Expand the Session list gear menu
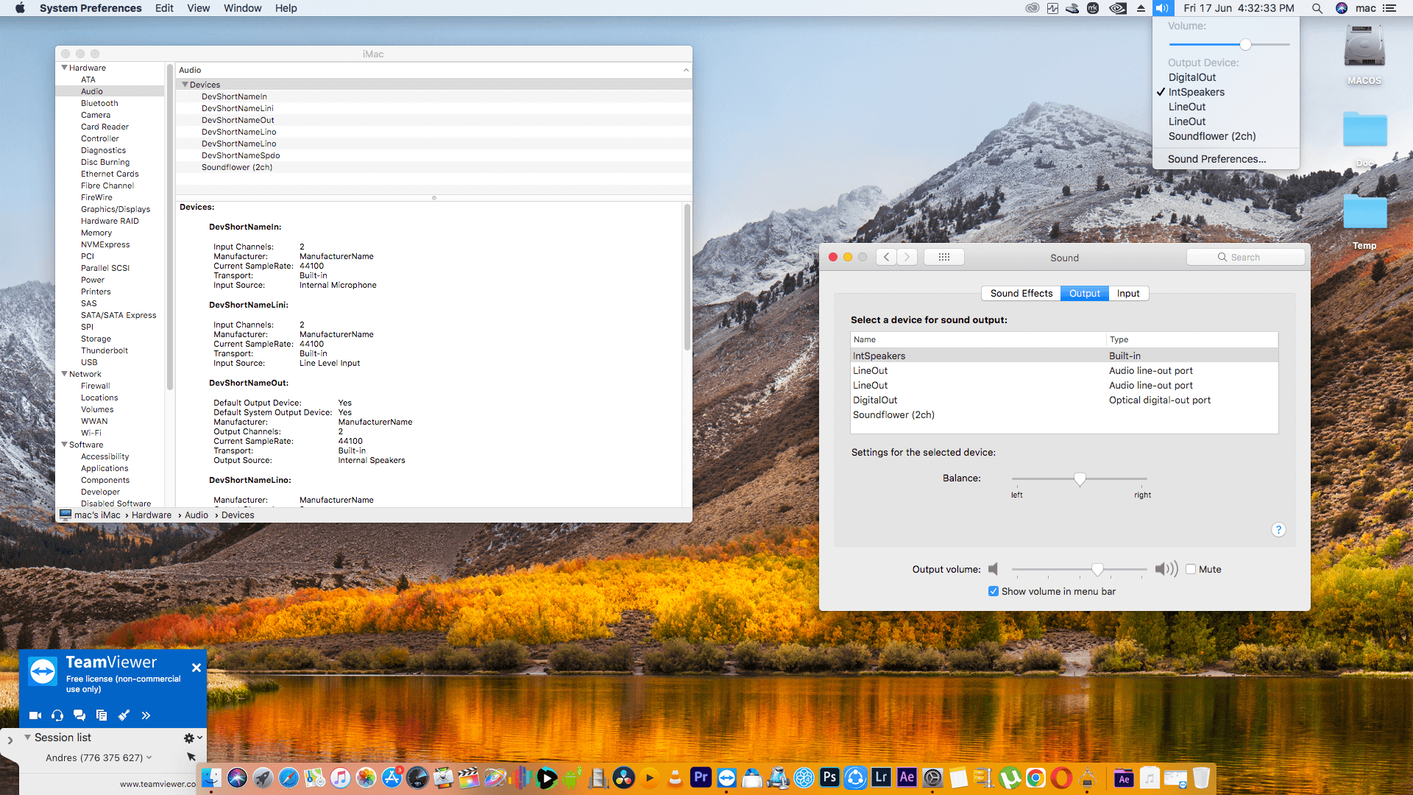 click(x=189, y=737)
